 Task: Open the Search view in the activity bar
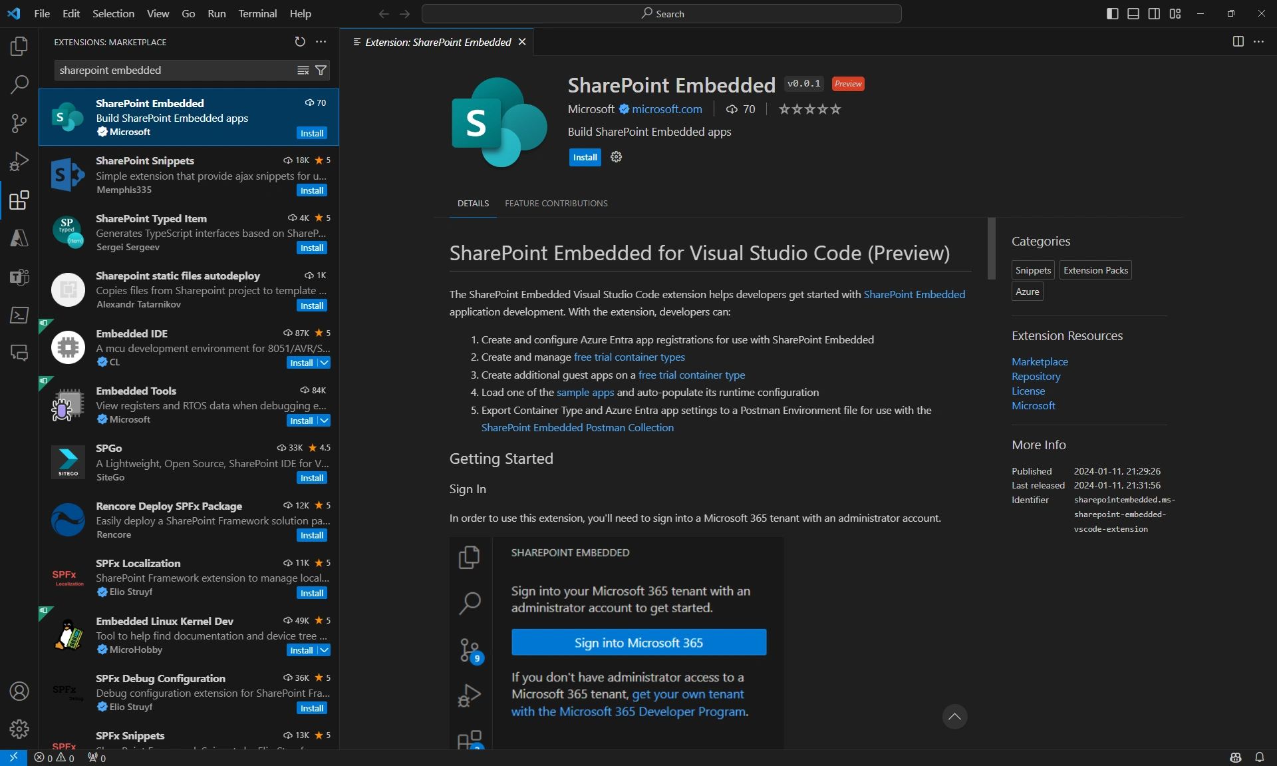[x=19, y=85]
